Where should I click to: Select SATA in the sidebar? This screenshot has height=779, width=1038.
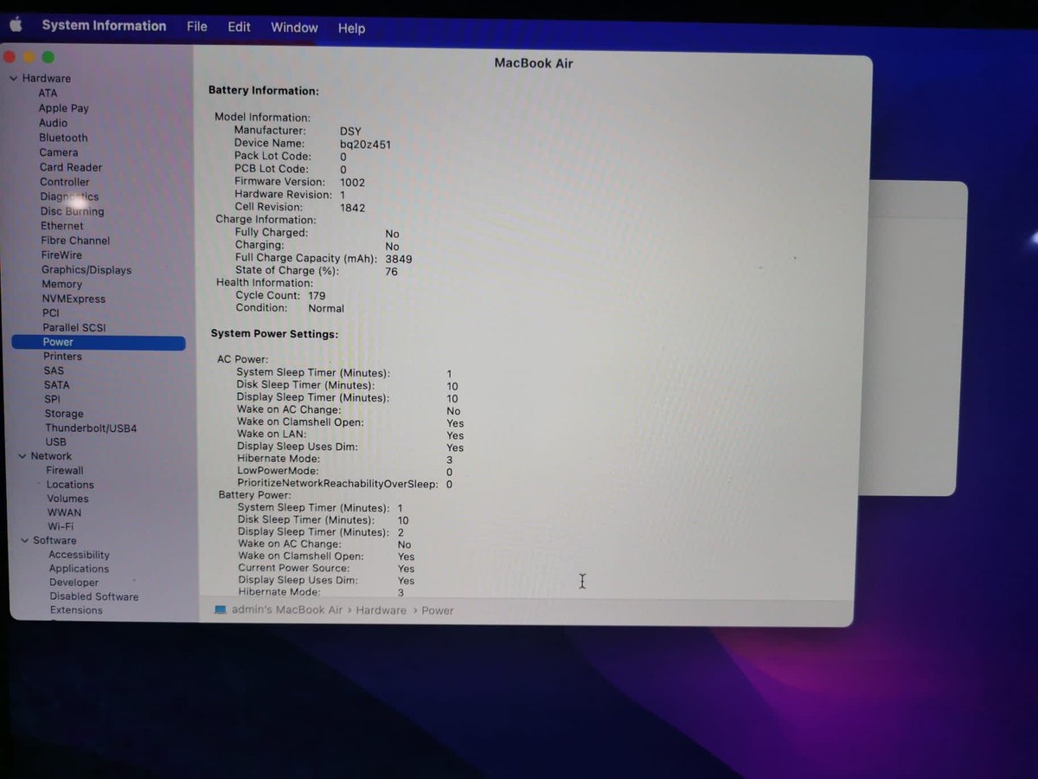(56, 385)
